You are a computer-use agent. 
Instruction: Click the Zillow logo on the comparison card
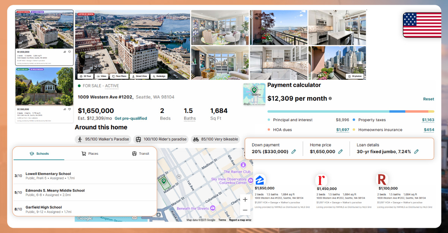(260, 180)
